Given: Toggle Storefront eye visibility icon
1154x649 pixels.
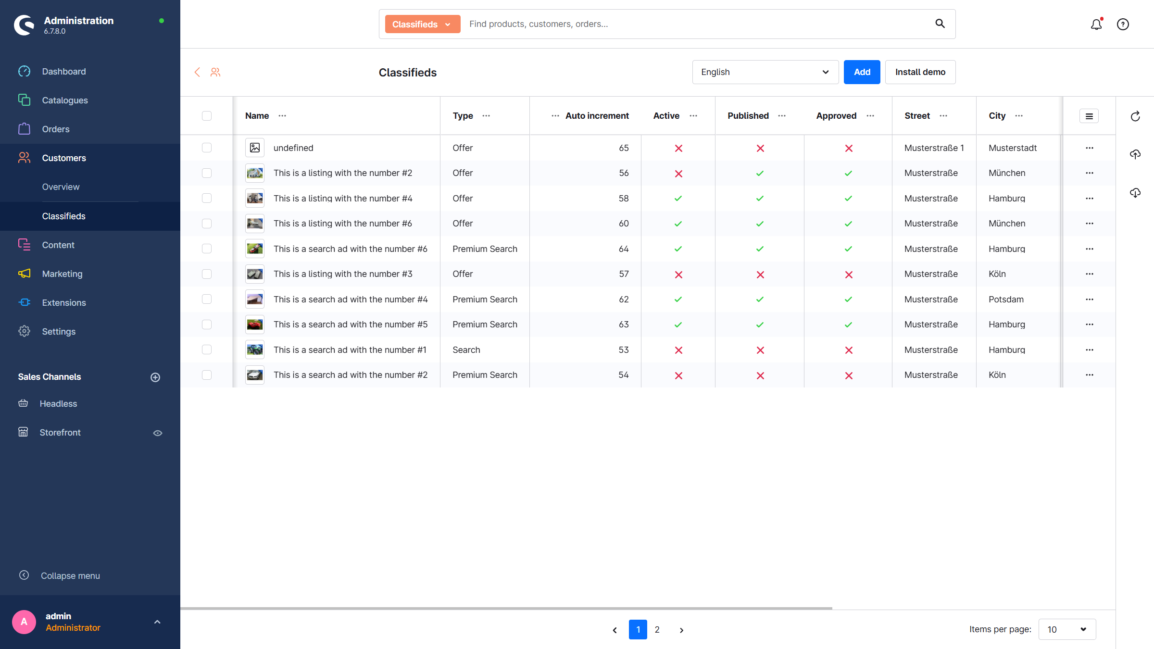Looking at the screenshot, I should [x=158, y=433].
